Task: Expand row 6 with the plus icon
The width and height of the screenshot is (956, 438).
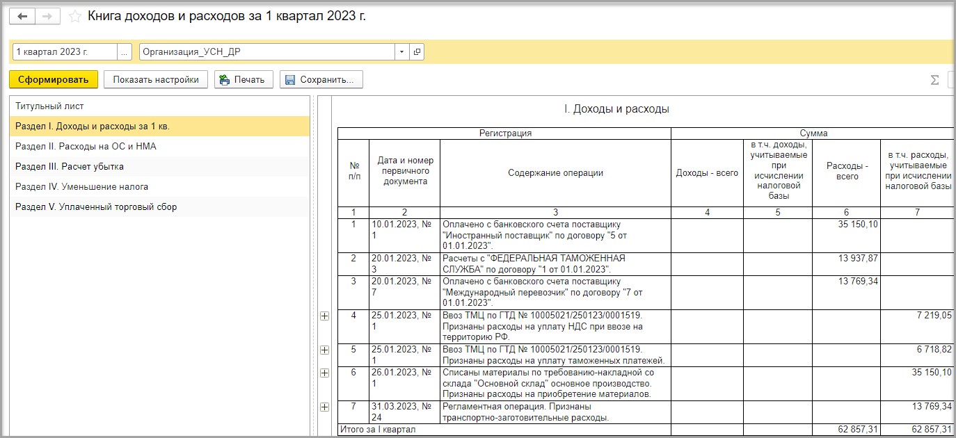Action: click(x=324, y=373)
